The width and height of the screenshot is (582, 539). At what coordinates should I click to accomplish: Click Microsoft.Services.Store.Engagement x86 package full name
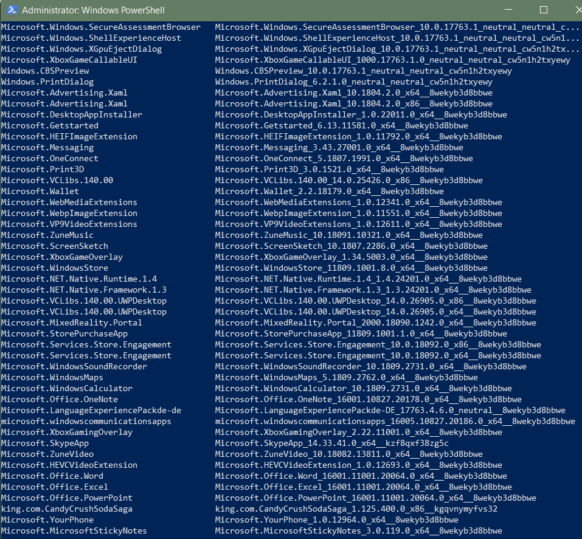(x=378, y=345)
